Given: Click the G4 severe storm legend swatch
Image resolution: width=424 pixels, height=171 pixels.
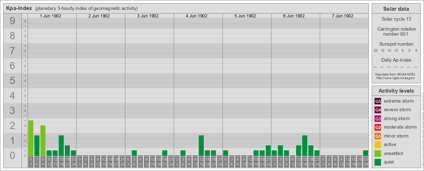Looking at the screenshot, I should 378,110.
